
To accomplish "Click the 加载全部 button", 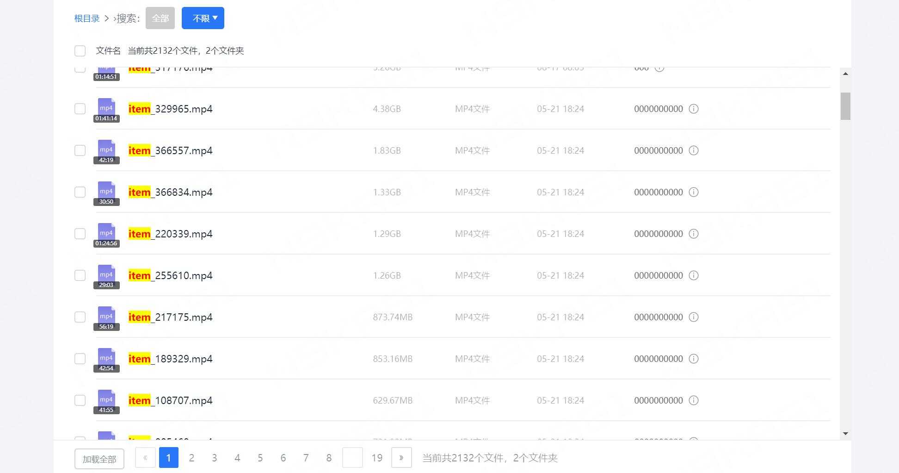I will tap(99, 459).
